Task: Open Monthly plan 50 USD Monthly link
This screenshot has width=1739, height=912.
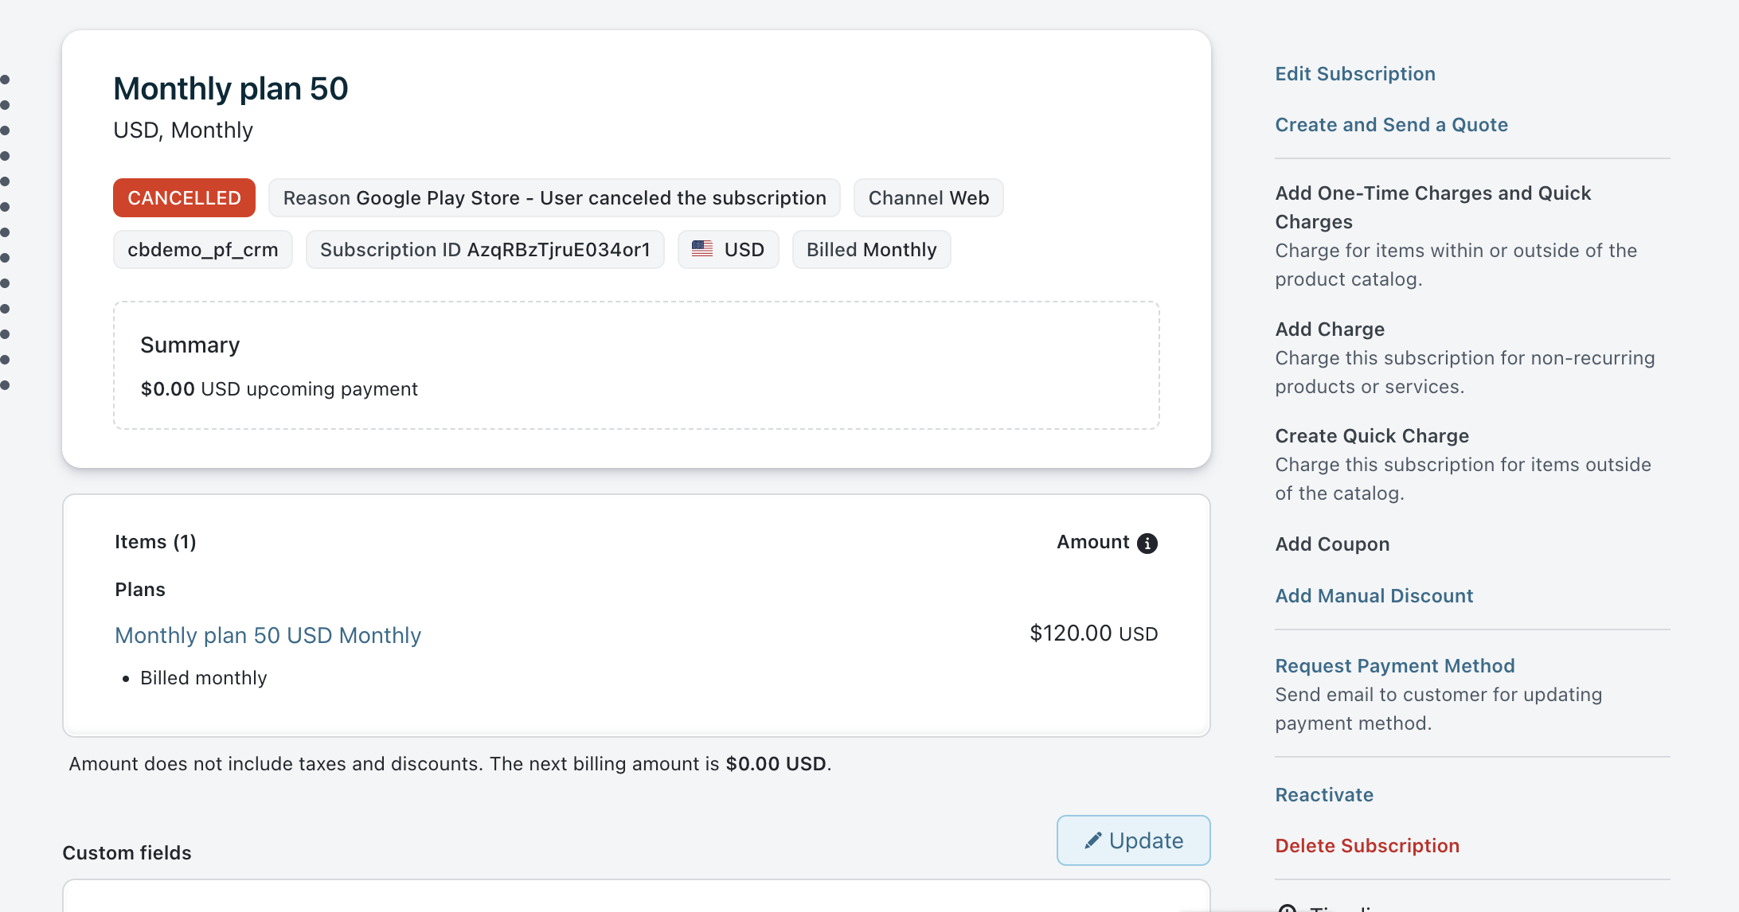Action: click(268, 635)
